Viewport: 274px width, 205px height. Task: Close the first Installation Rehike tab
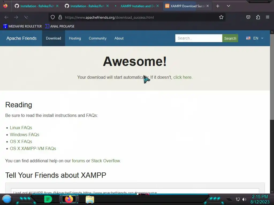[57, 6]
